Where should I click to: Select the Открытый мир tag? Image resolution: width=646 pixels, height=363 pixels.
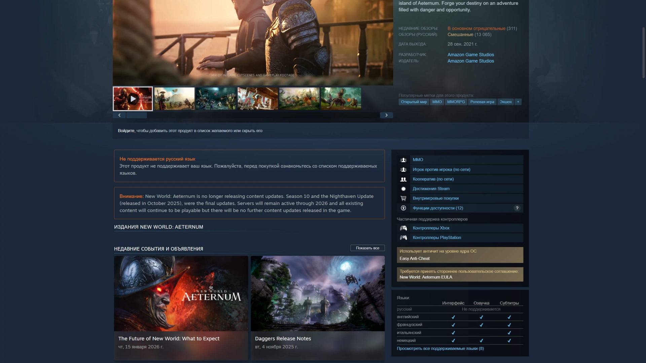[414, 102]
